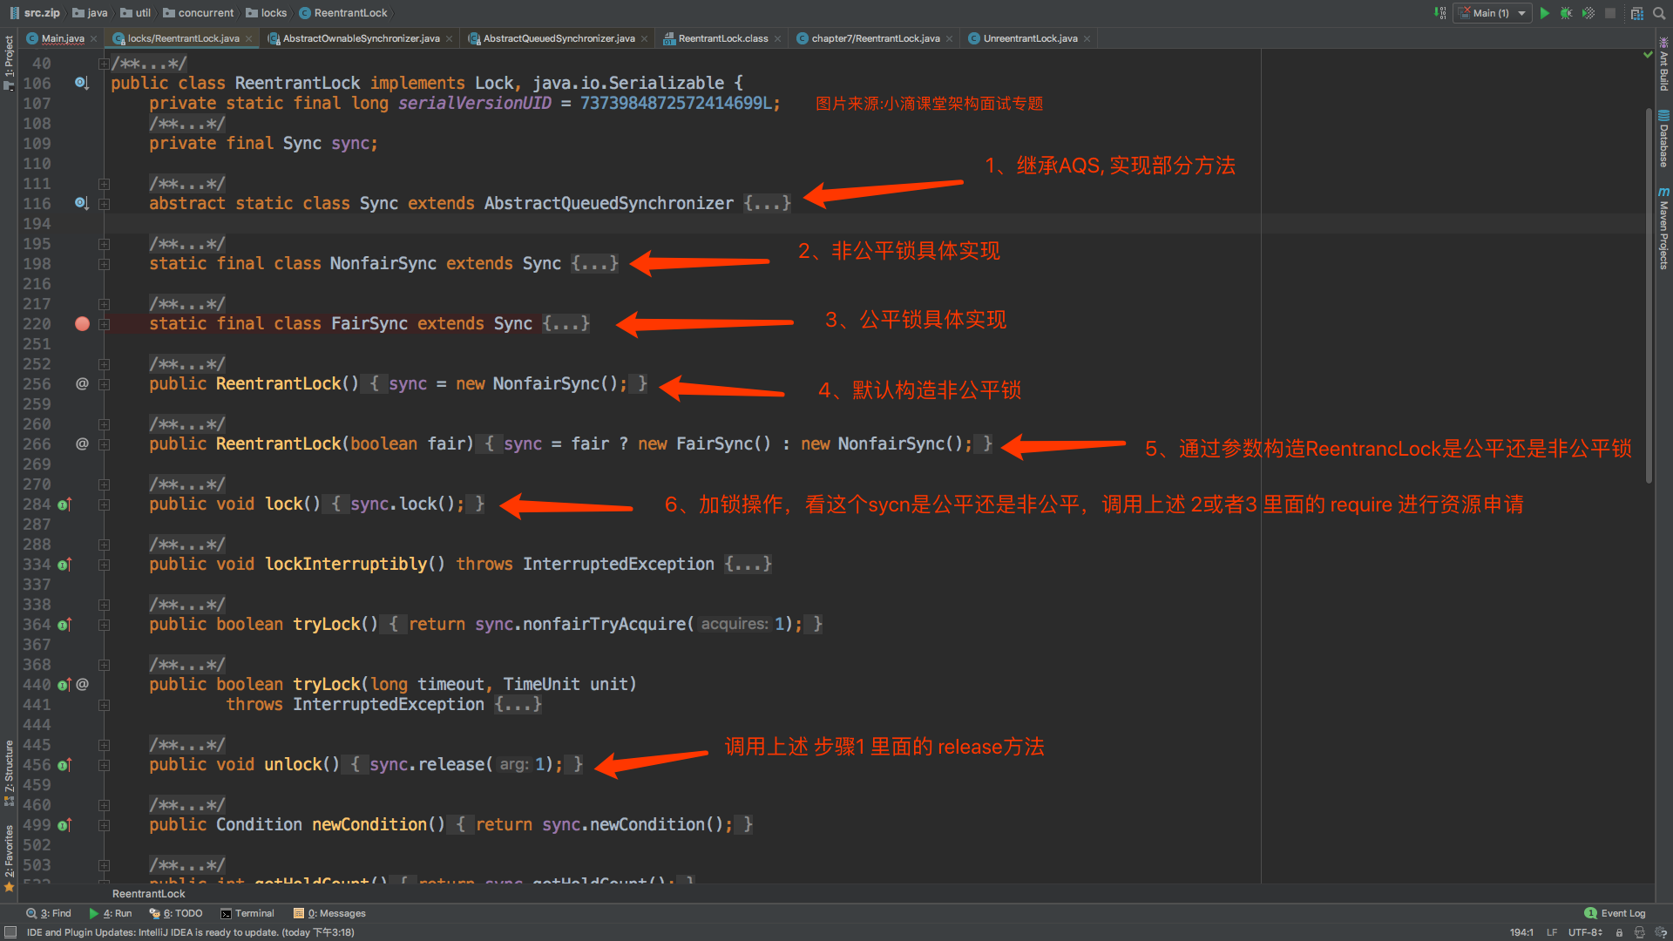Open the 6: TODO tool window
The height and width of the screenshot is (941, 1673).
coord(176,913)
